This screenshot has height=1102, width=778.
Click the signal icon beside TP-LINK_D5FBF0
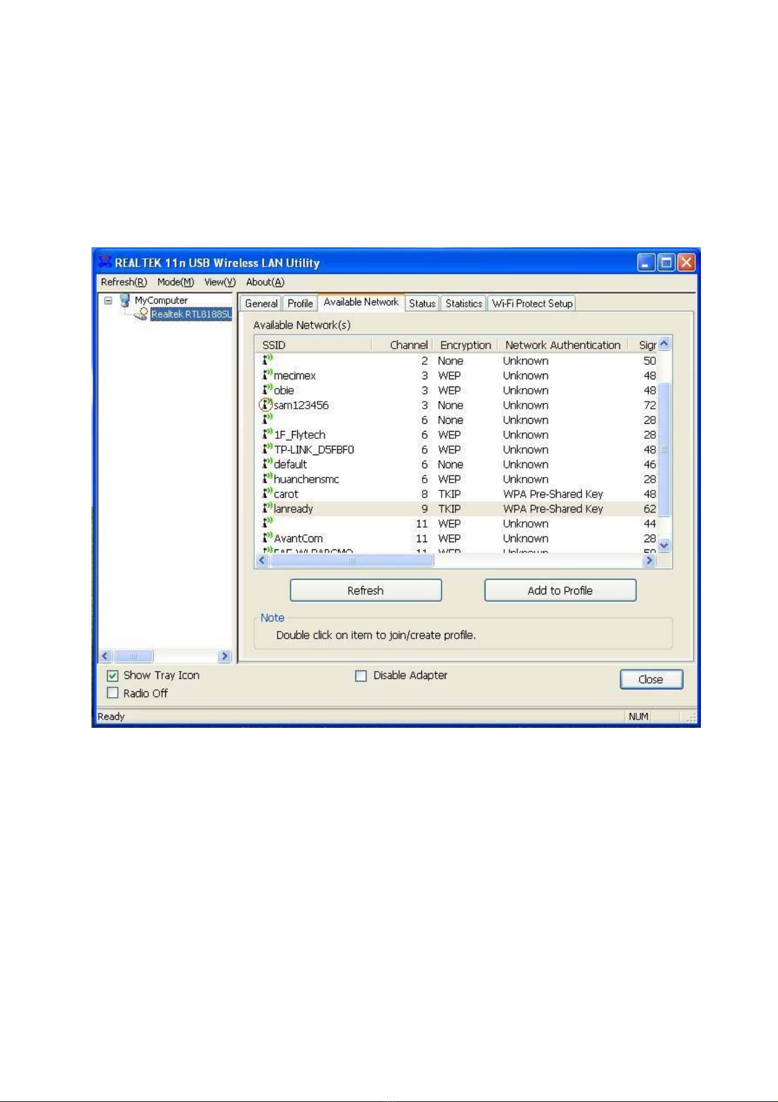267,449
